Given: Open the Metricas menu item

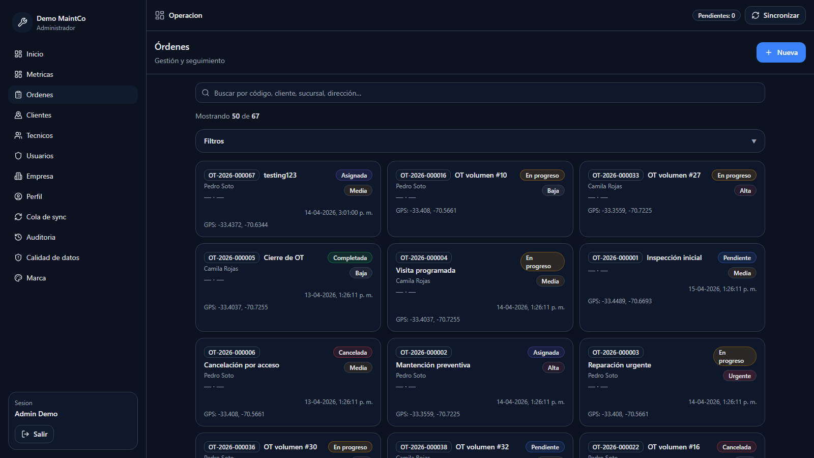Looking at the screenshot, I should point(40,74).
